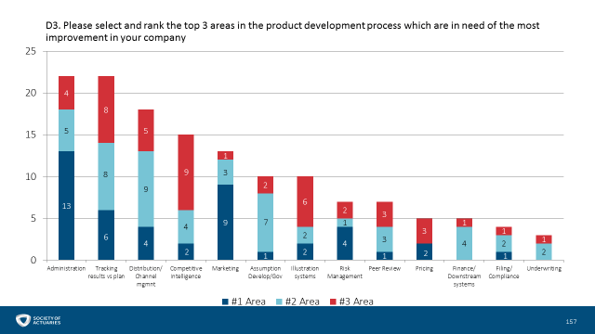Click the "Finance/ Downstream systems" category label
Image resolution: width=595 pixels, height=334 pixels.
[464, 276]
